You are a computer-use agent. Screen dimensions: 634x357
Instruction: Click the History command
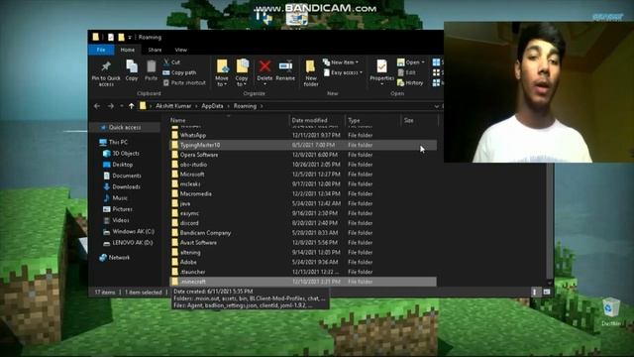[x=410, y=83]
